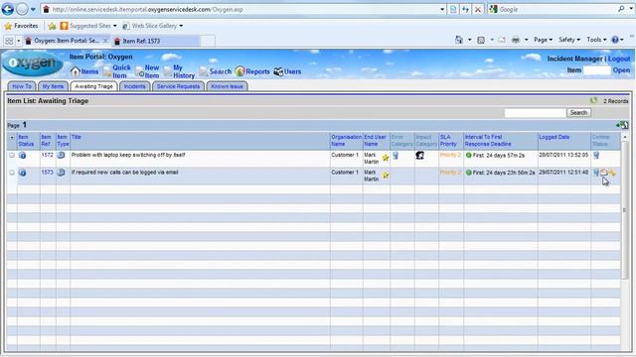Open the Quick Item form

116,71
